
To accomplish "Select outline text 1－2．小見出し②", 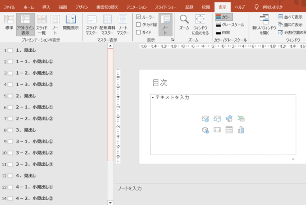I will [35, 73].
